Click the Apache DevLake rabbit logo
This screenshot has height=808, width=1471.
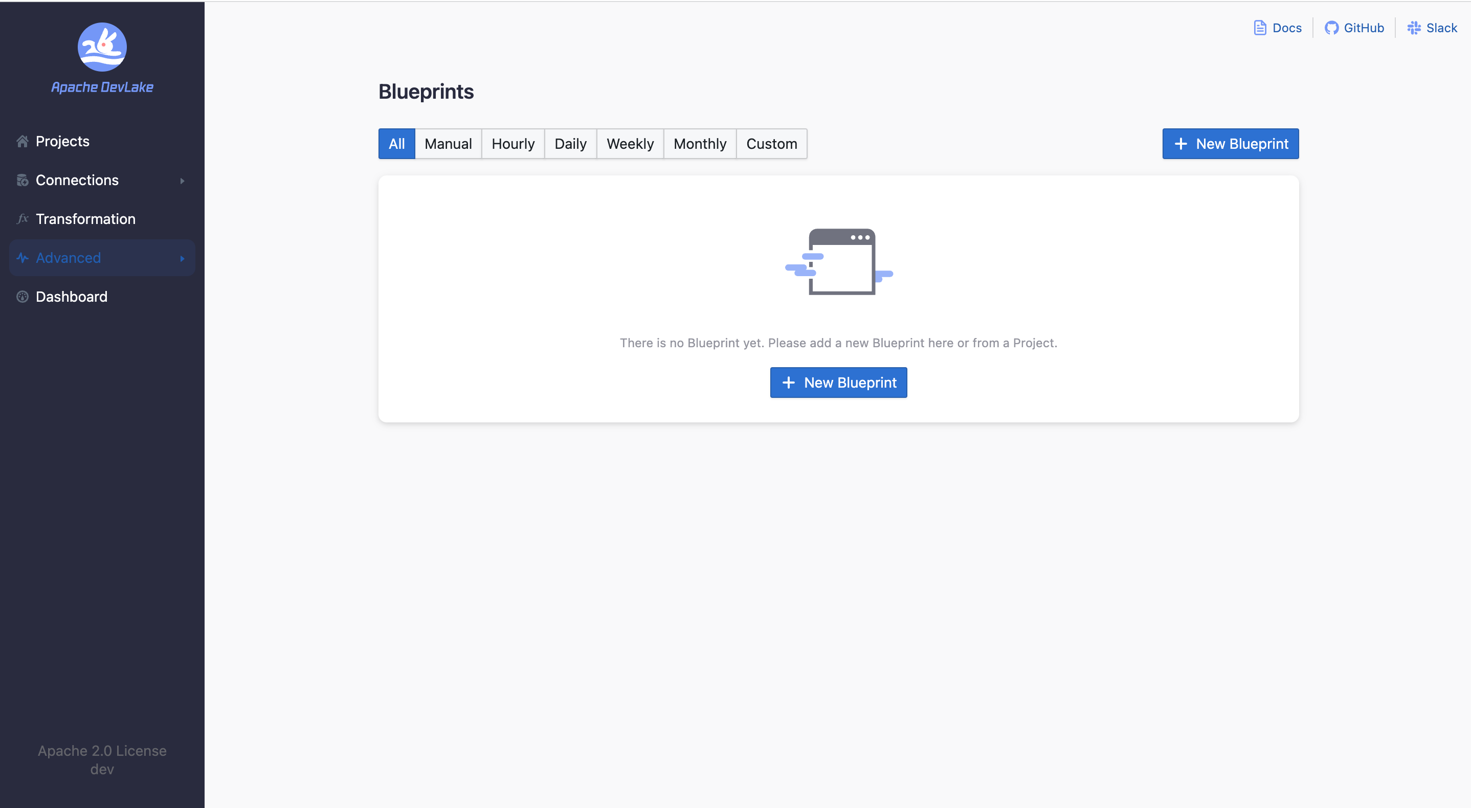tap(102, 47)
